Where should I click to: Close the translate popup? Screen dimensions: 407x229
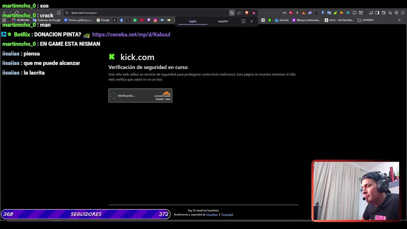(252, 21)
